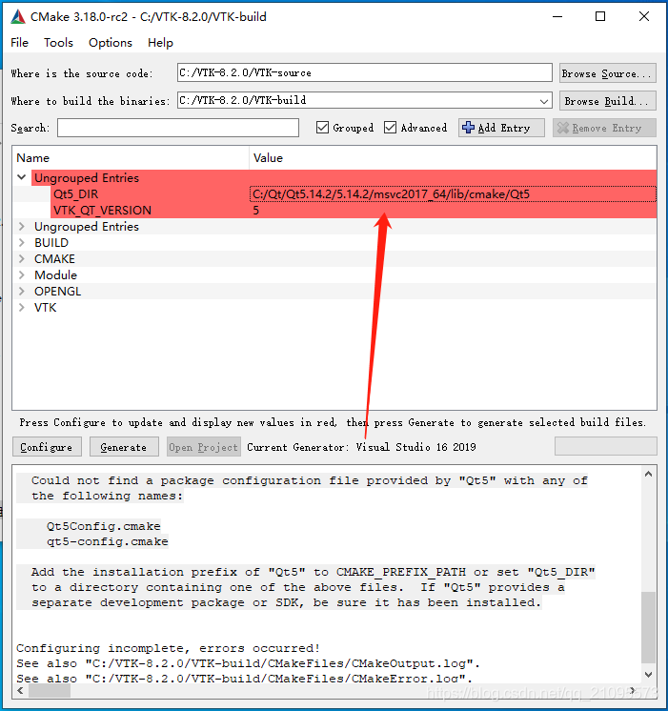Click the Open Project button
Image resolution: width=668 pixels, height=711 pixels.
(x=204, y=447)
